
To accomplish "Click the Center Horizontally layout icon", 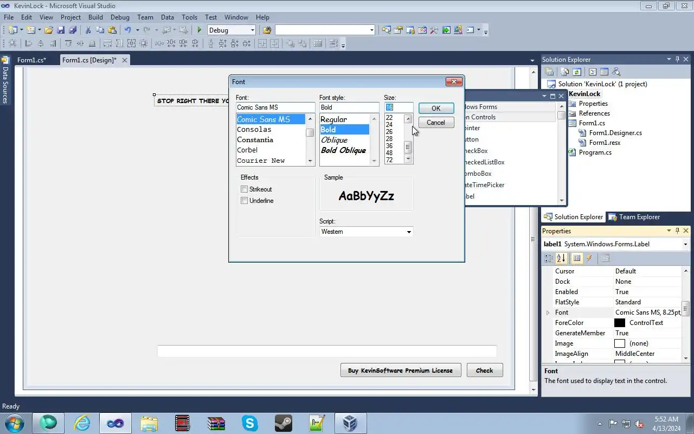I will click(262, 43).
